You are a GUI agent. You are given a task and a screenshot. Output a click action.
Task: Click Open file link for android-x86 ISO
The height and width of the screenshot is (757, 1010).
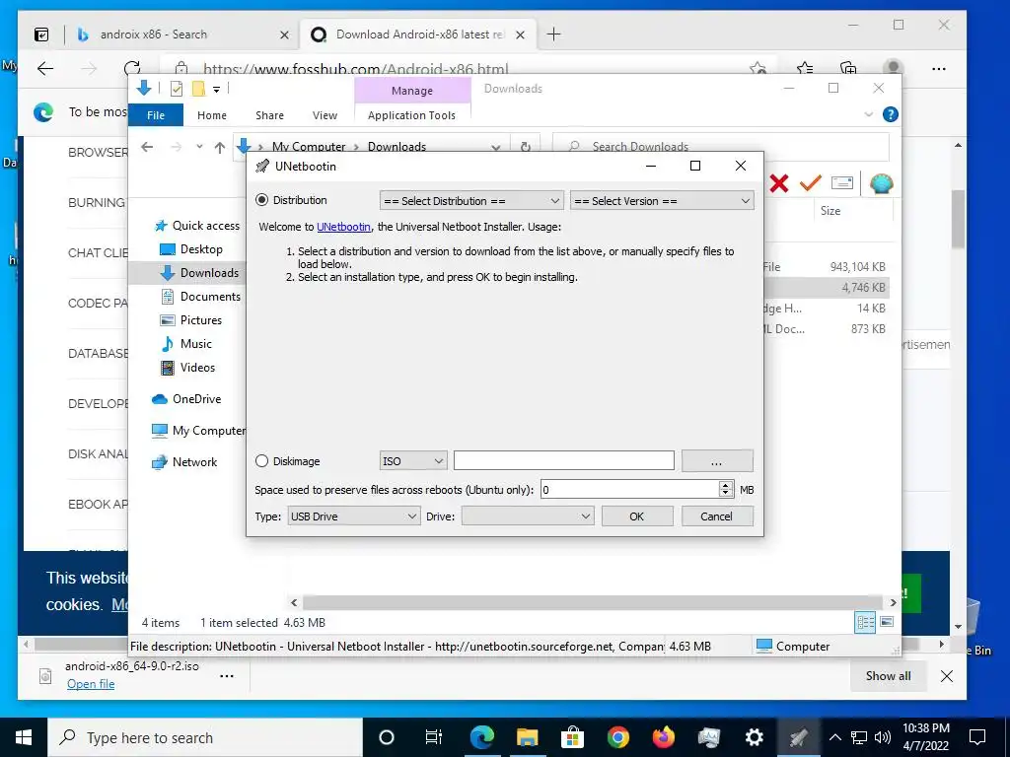(x=91, y=684)
